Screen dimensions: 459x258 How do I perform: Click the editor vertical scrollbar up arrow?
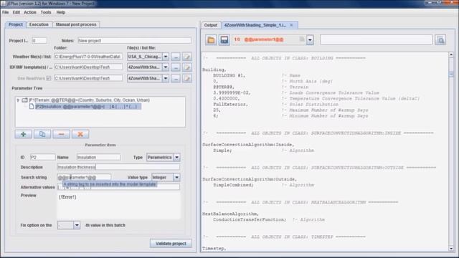tap(451, 54)
